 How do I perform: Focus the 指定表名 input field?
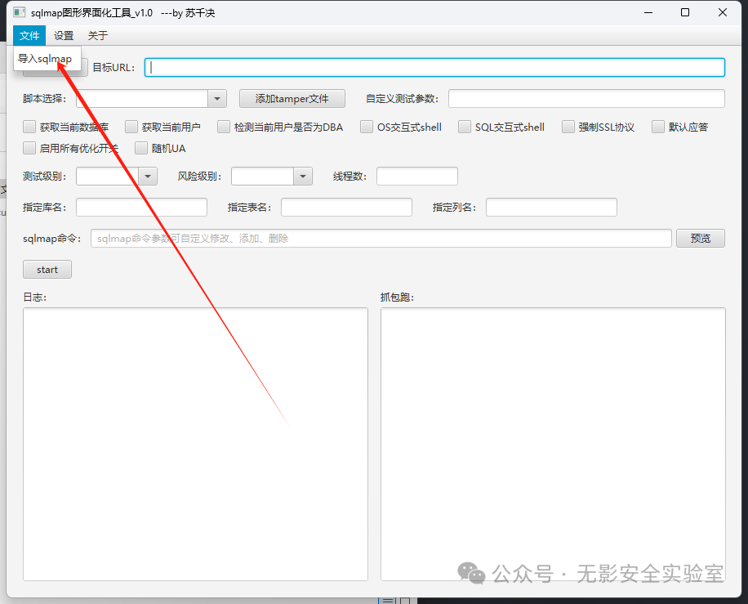[346, 208]
